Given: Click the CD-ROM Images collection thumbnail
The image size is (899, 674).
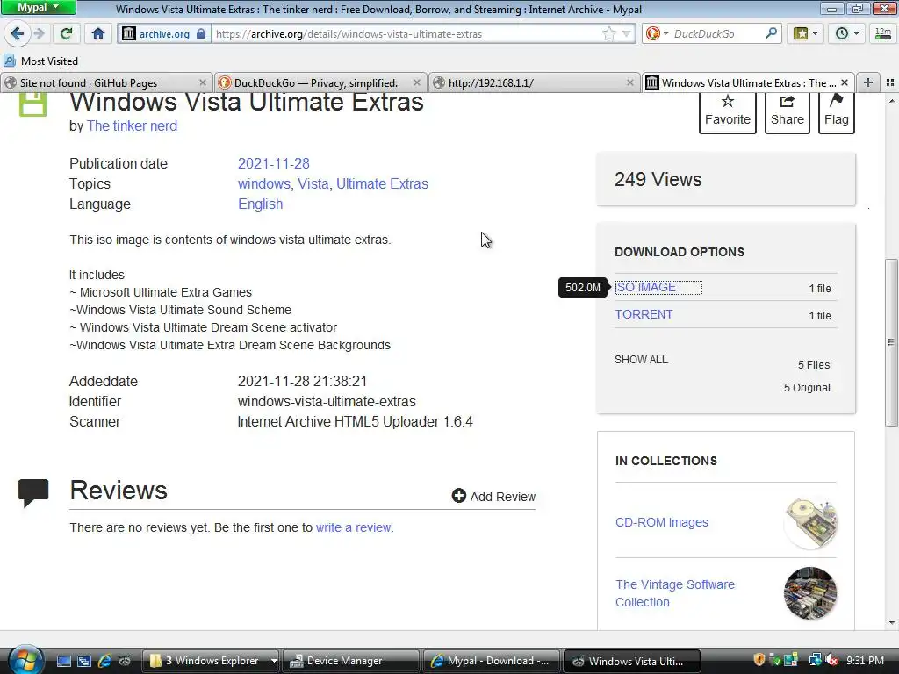Looking at the screenshot, I should pyautogui.click(x=810, y=523).
